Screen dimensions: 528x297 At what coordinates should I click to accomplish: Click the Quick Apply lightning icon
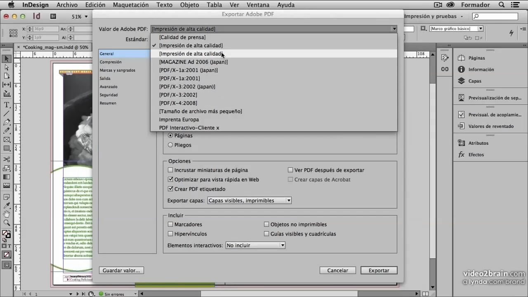tap(511, 33)
